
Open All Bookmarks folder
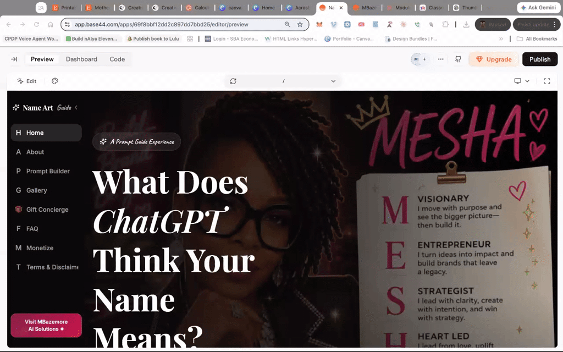point(537,39)
